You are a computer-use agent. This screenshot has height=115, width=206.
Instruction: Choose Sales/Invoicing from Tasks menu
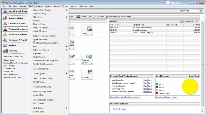pos(40,13)
